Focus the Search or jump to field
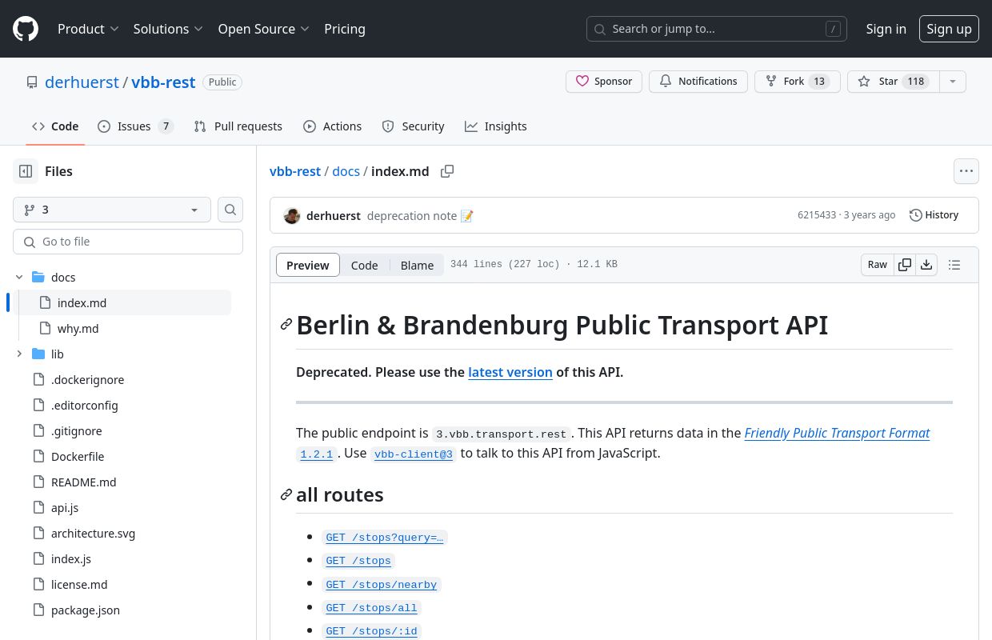Screen dimensions: 992x640 pyautogui.click(x=717, y=29)
